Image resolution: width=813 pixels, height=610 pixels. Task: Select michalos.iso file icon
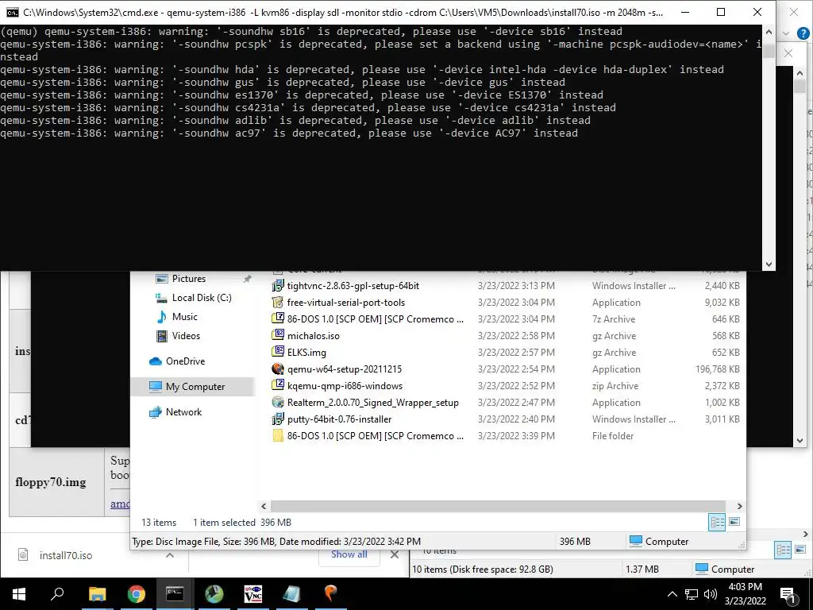pyautogui.click(x=278, y=336)
